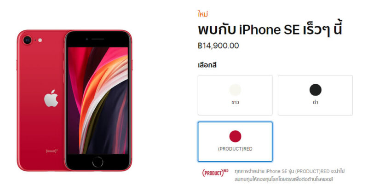Choose the ขาว color option card

(x=235, y=95)
